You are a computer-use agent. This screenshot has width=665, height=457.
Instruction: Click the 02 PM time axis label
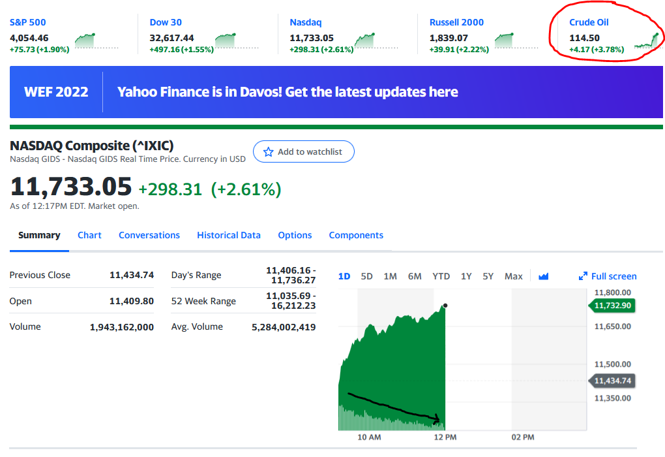point(522,437)
